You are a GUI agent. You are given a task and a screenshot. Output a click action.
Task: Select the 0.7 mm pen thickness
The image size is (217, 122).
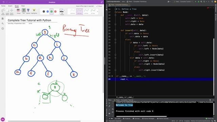coord(93,12)
